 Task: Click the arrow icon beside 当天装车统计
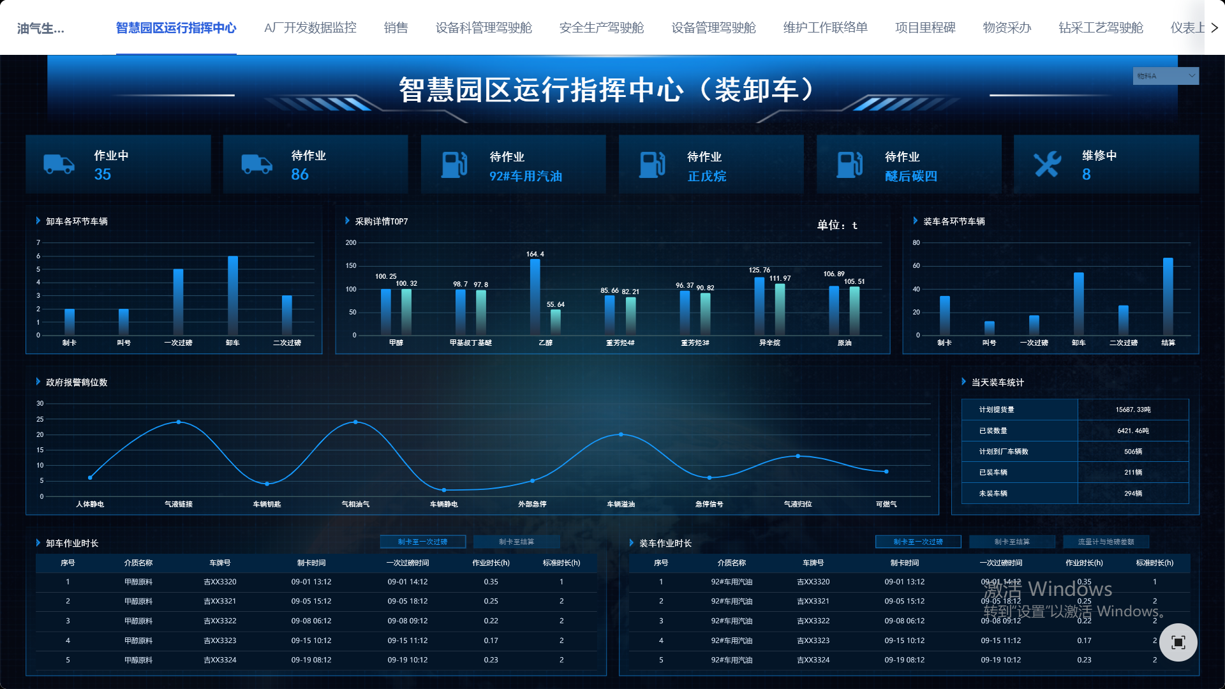coord(963,382)
